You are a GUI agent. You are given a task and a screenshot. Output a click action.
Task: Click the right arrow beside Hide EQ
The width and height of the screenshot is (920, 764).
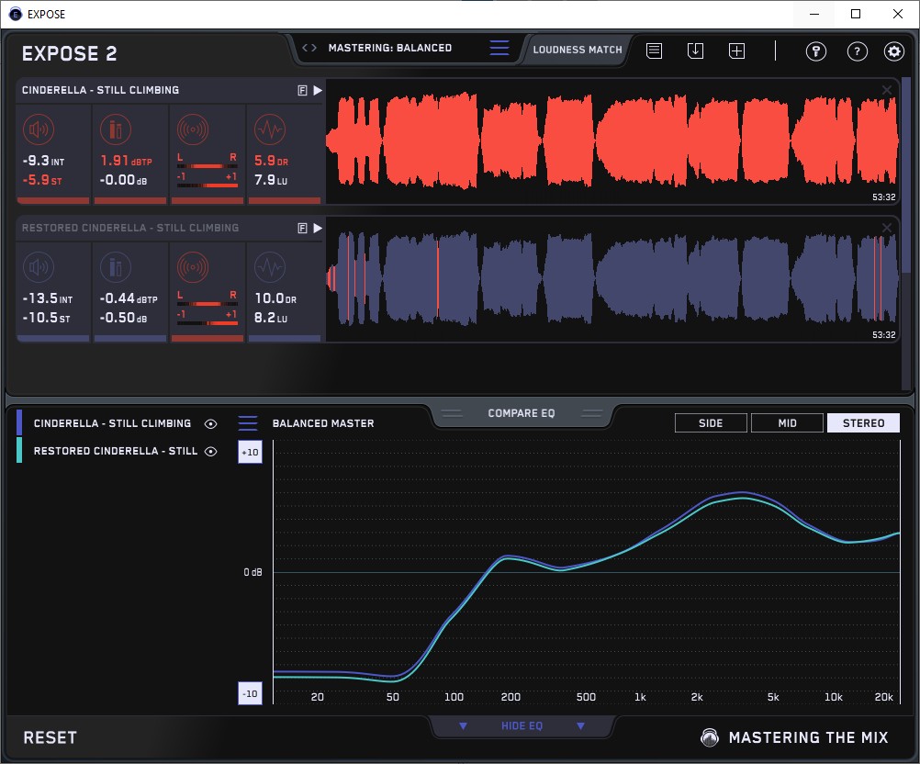[x=580, y=725]
